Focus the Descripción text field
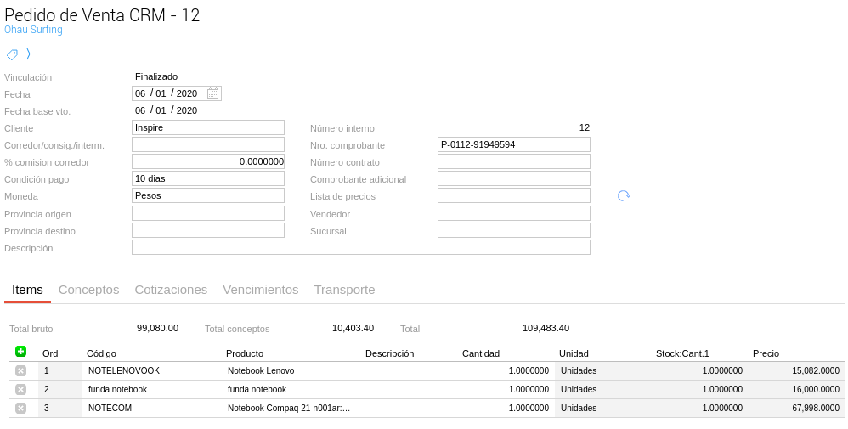848x429 pixels. (360, 247)
